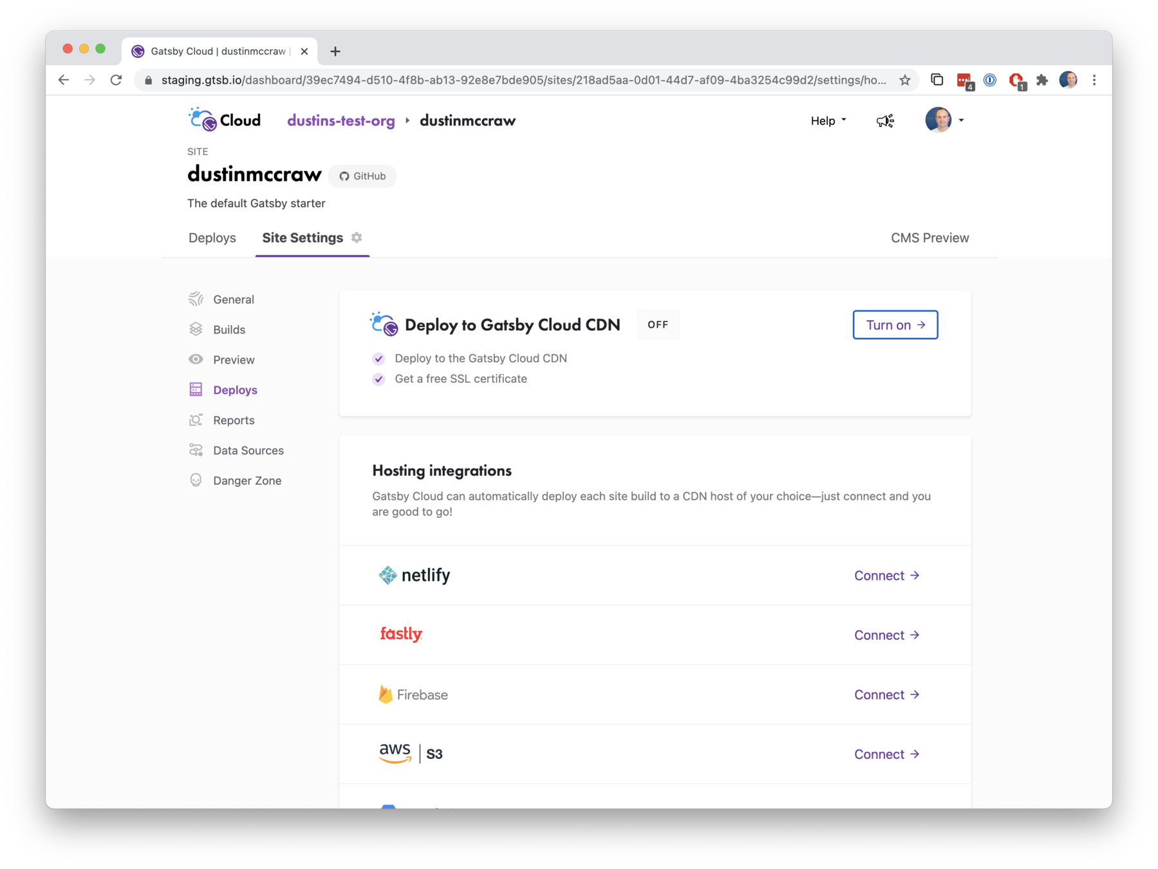
Task: Bookmark this page with the star icon
Action: point(905,80)
